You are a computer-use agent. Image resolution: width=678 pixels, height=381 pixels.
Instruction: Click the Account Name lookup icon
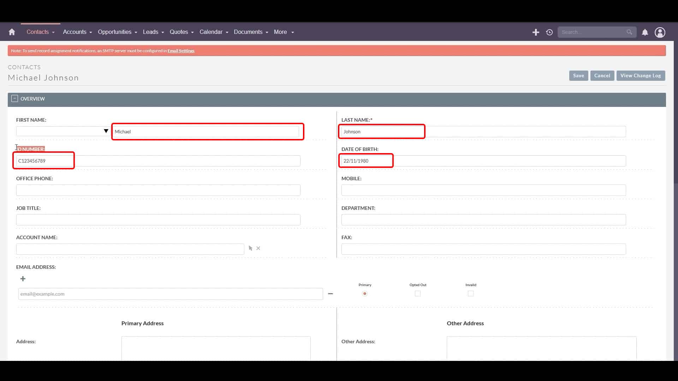(x=250, y=248)
